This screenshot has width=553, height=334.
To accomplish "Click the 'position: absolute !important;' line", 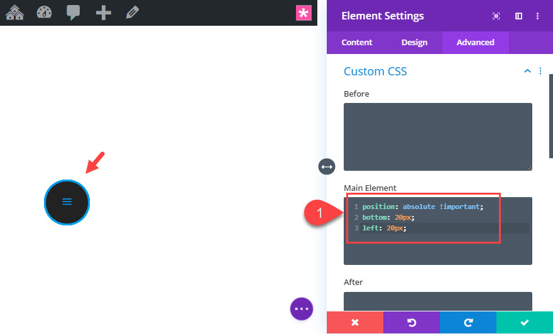I will [x=423, y=207].
